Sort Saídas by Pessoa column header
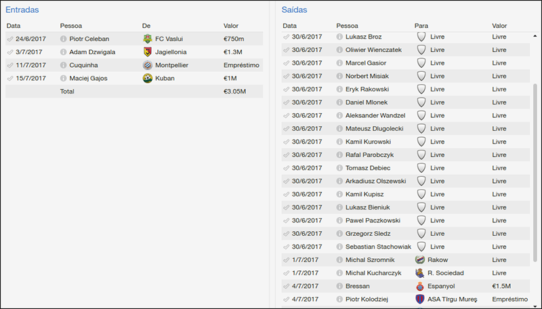This screenshot has width=542, height=309. click(347, 25)
